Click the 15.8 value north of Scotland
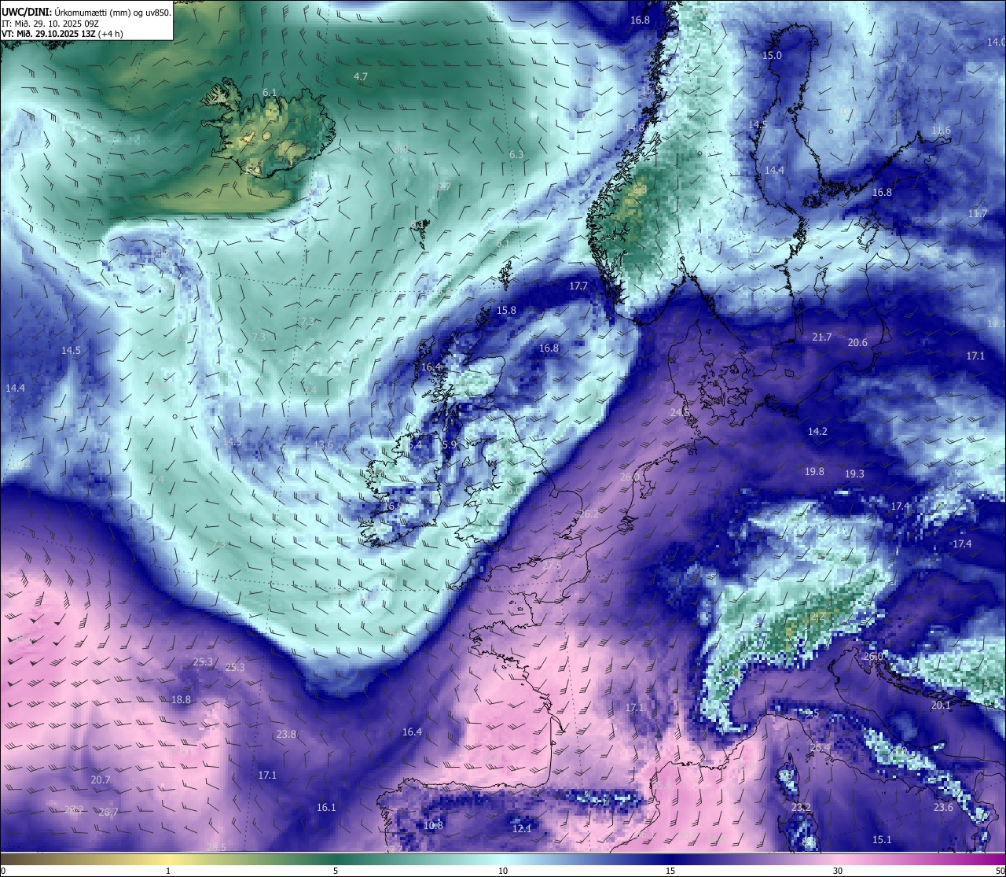1006x877 pixels. point(507,311)
